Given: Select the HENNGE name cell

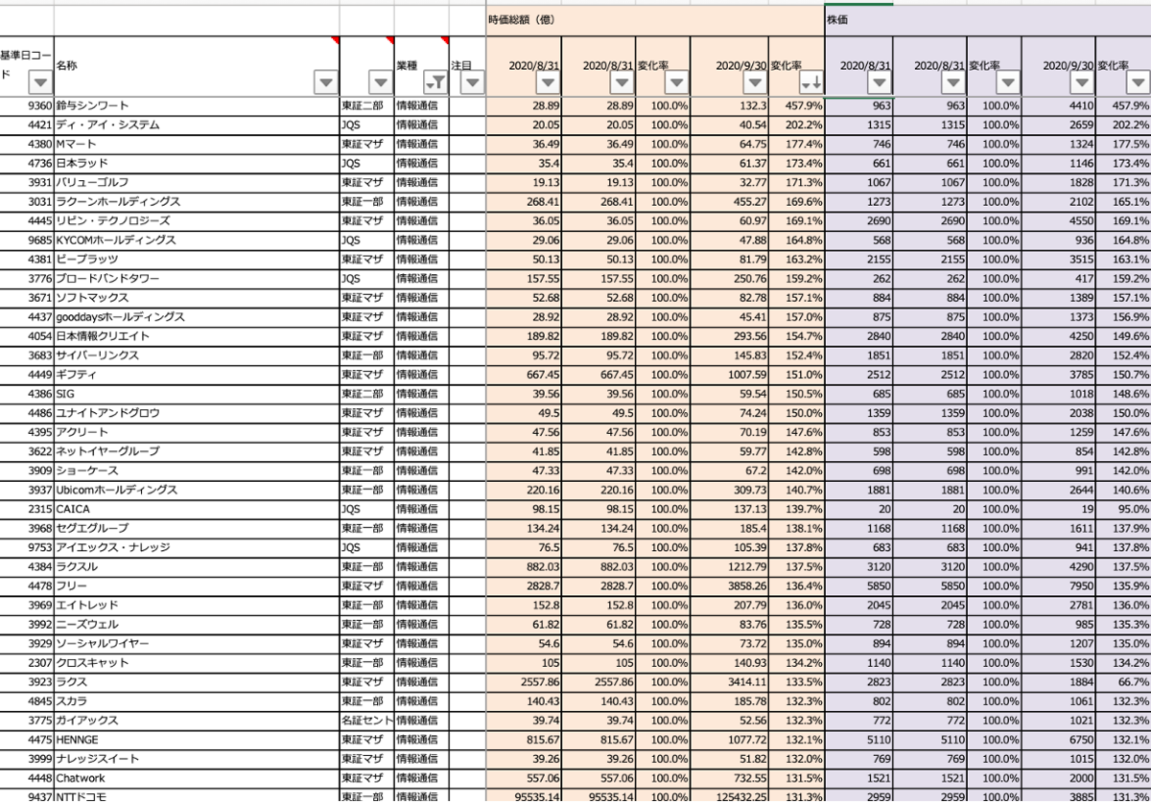Looking at the screenshot, I should pyautogui.click(x=197, y=739).
